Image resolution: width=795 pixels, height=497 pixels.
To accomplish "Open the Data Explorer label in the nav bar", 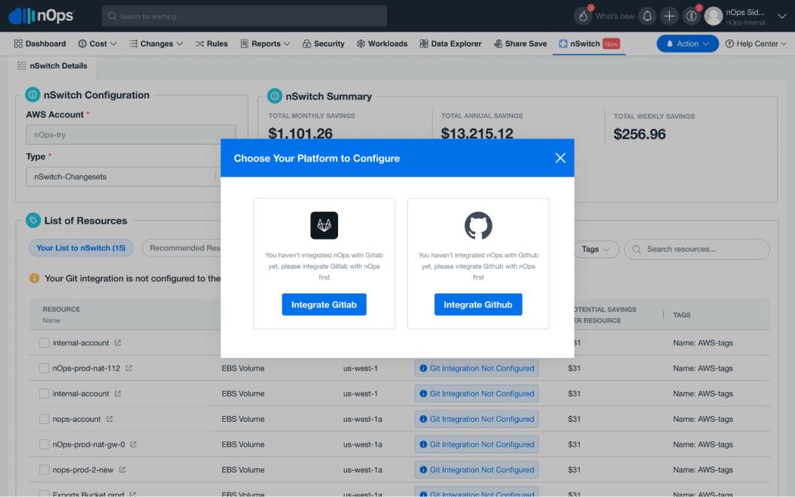I will (456, 44).
